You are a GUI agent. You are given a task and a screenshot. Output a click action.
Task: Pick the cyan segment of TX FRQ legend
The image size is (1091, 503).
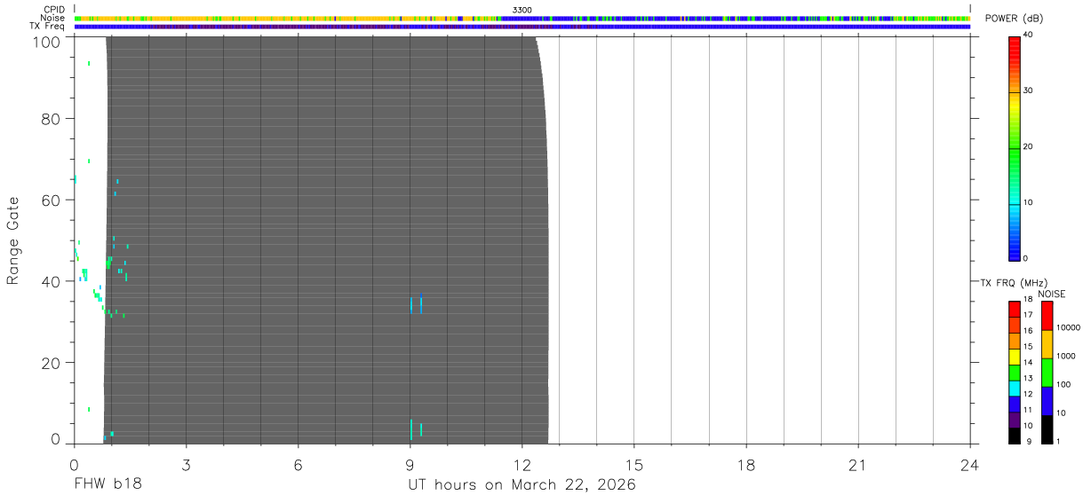(1014, 389)
